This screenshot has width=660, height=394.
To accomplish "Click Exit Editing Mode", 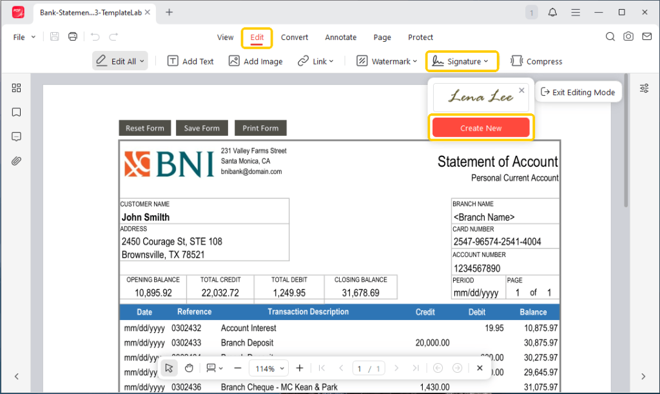I will [x=578, y=92].
